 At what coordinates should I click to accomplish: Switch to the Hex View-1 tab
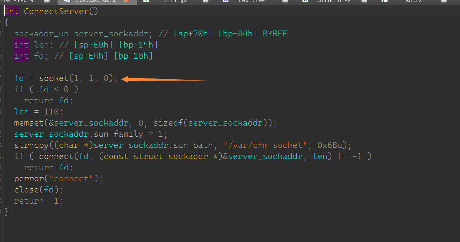(x=254, y=1)
